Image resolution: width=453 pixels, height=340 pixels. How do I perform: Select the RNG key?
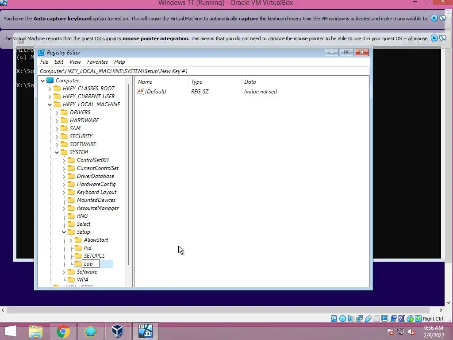pos(82,216)
